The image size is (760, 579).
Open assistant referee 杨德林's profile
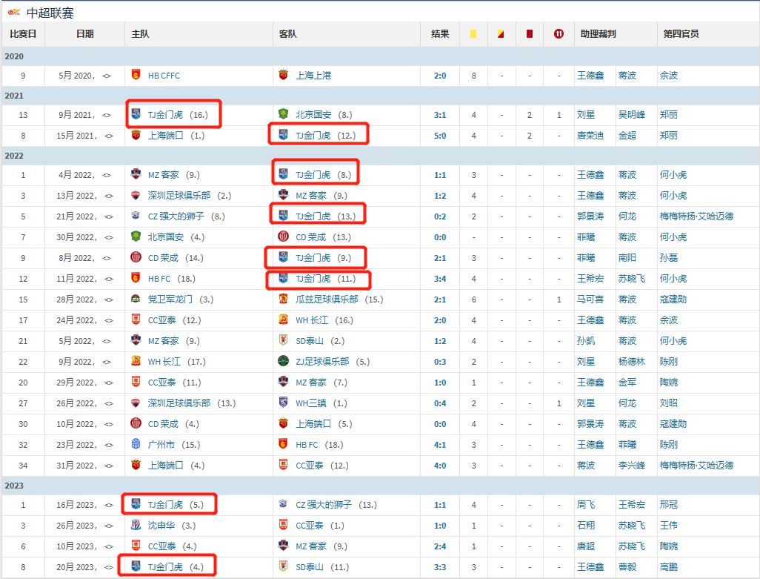(x=632, y=362)
